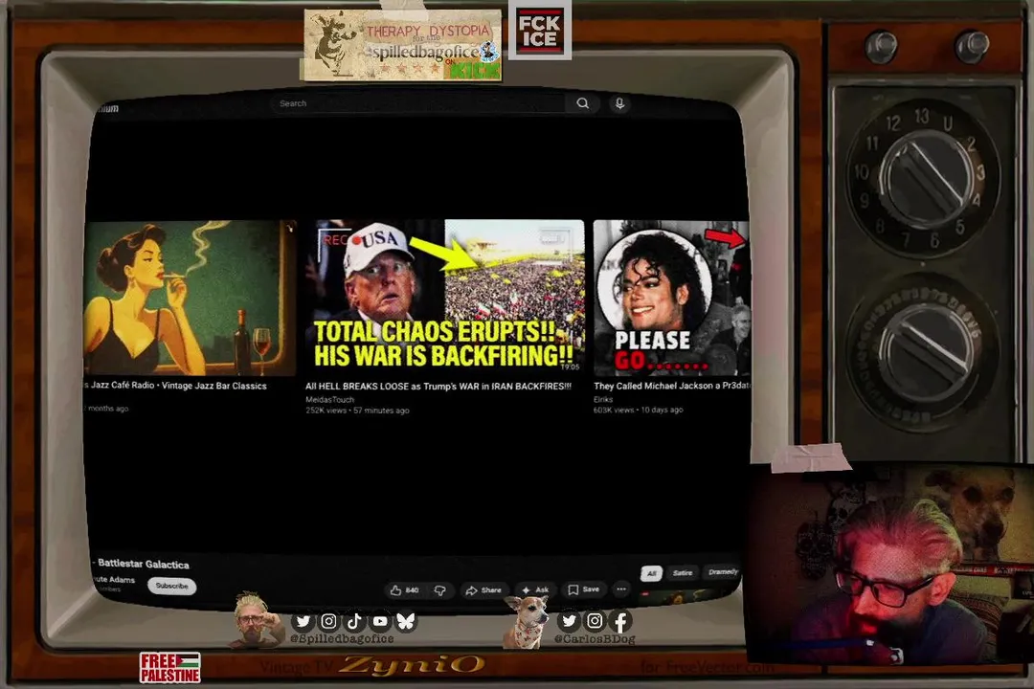Click the webcam feed in corner

(890, 563)
